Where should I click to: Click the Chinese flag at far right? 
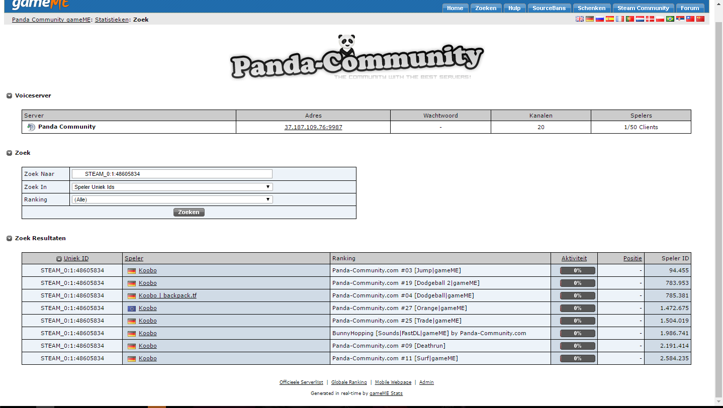[700, 19]
